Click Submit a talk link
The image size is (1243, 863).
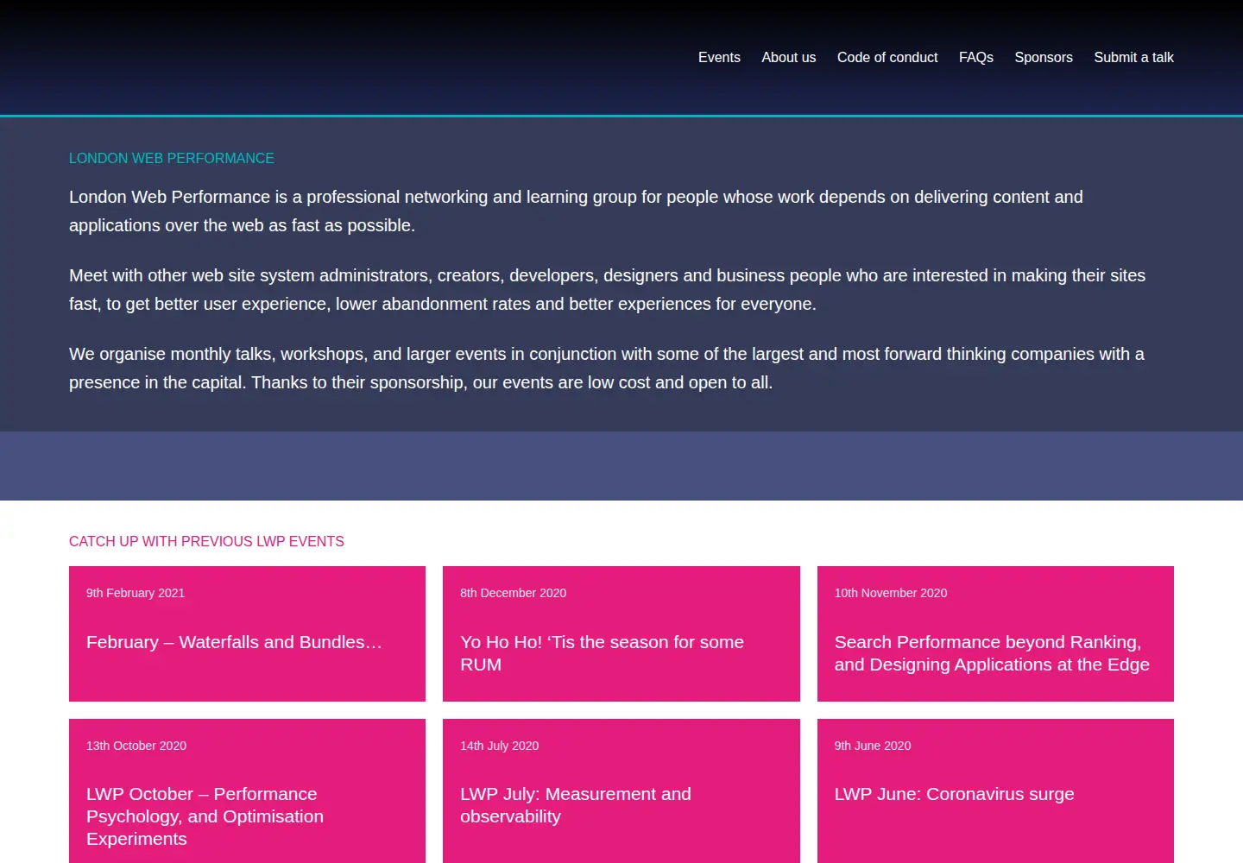point(1133,58)
